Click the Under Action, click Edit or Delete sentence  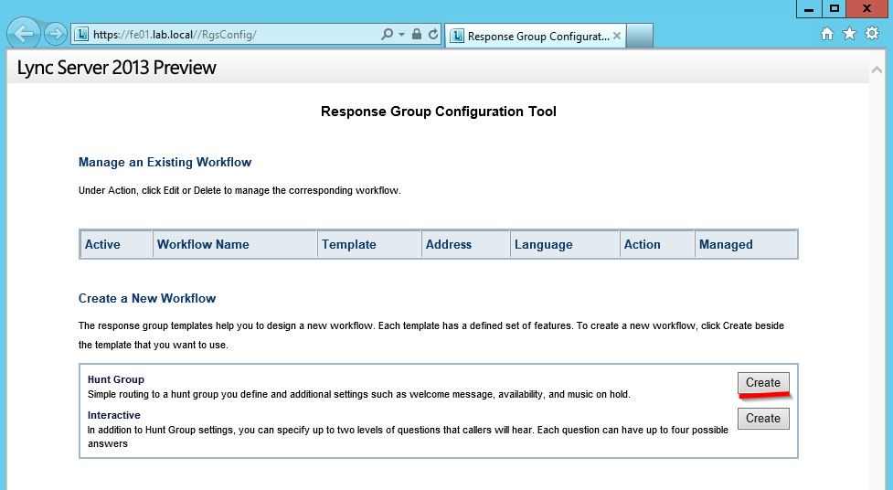pyautogui.click(x=239, y=190)
